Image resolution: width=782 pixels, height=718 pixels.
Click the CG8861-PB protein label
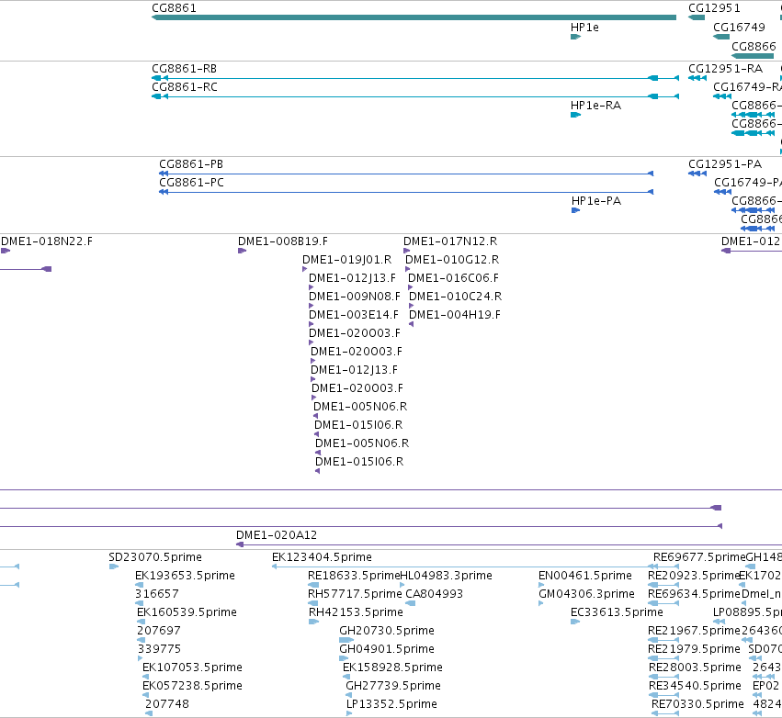(x=191, y=164)
